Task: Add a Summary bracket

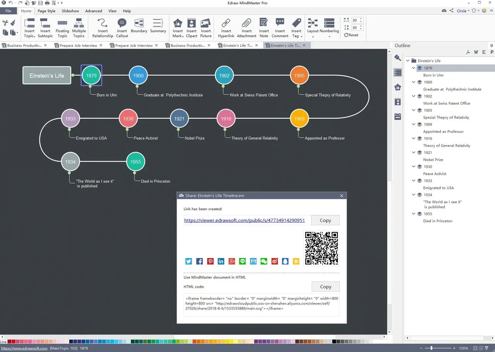Action: point(158,26)
